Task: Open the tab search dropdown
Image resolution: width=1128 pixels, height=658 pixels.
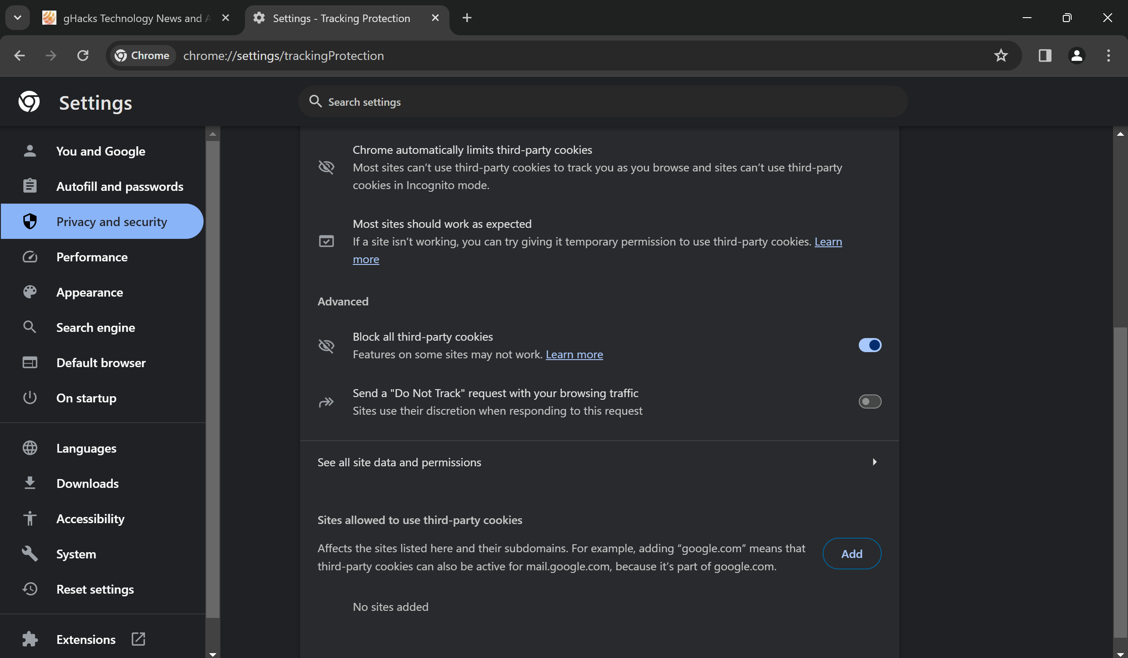Action: coord(17,18)
